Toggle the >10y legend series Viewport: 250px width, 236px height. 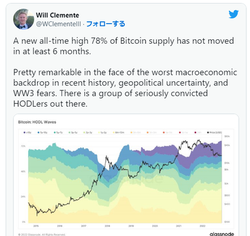[x=27, y=132]
